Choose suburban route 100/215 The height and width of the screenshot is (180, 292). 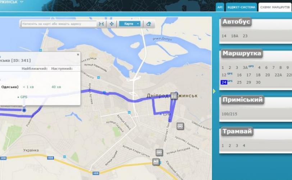click(x=229, y=114)
